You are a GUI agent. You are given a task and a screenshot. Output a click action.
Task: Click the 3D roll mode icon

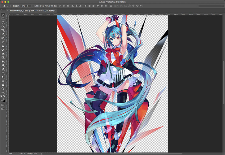pos(129,6)
